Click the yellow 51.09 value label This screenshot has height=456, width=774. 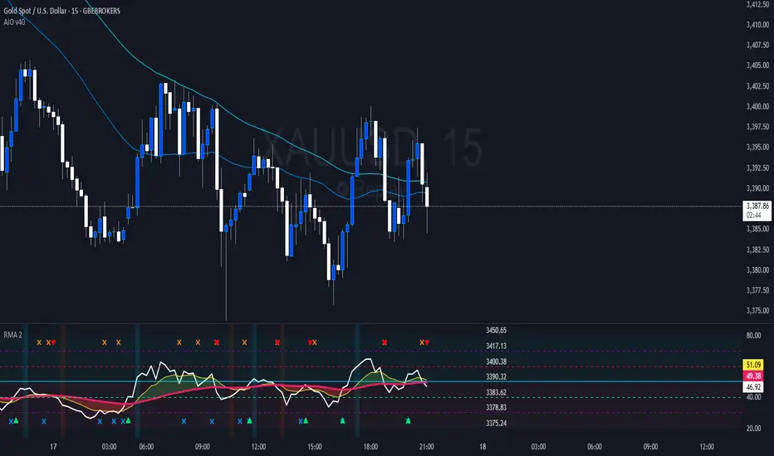click(753, 365)
